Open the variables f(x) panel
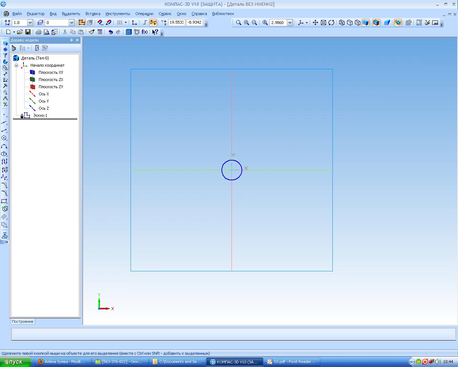Image resolution: width=458 pixels, height=367 pixels. click(145, 32)
